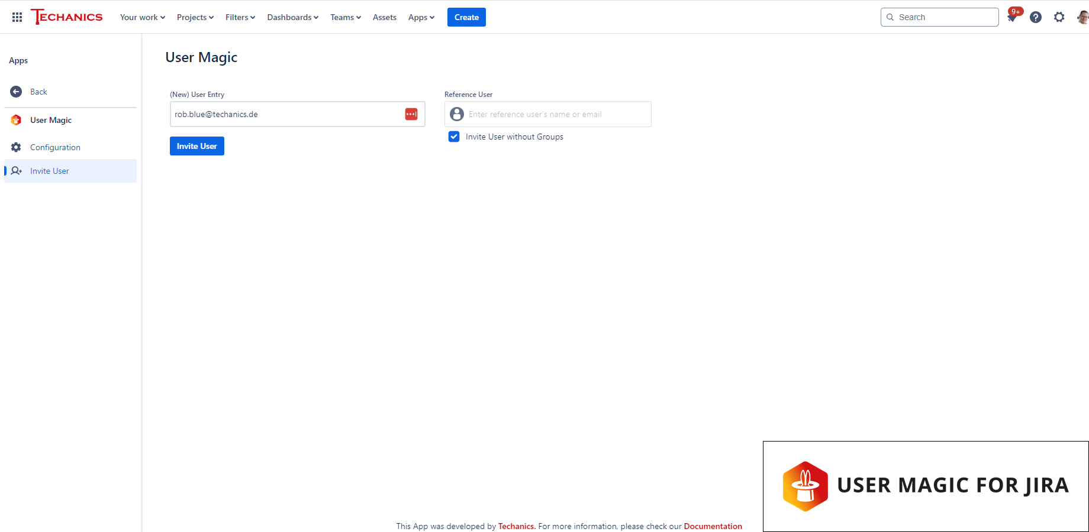The height and width of the screenshot is (532, 1089).
Task: Open the Techanics link in the footer
Action: (517, 526)
